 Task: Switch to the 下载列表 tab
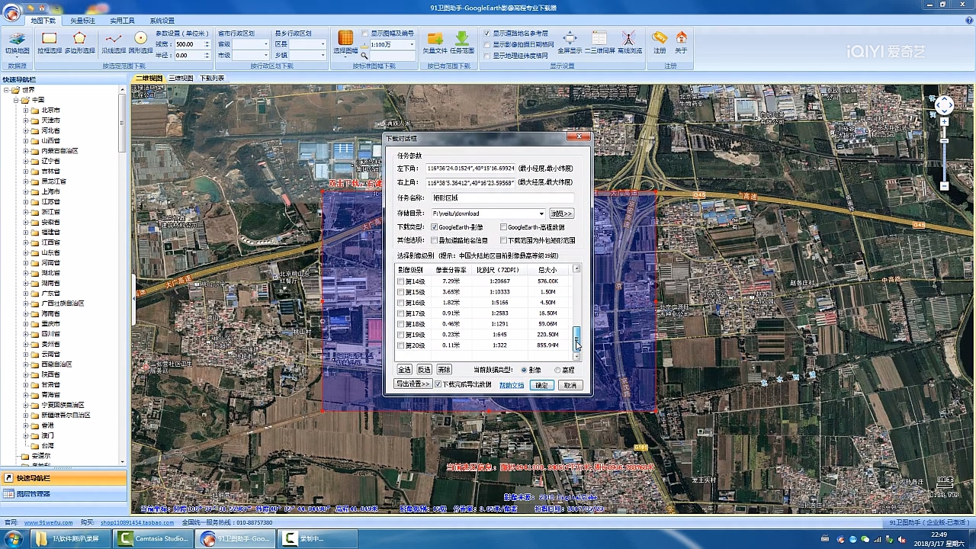[212, 78]
